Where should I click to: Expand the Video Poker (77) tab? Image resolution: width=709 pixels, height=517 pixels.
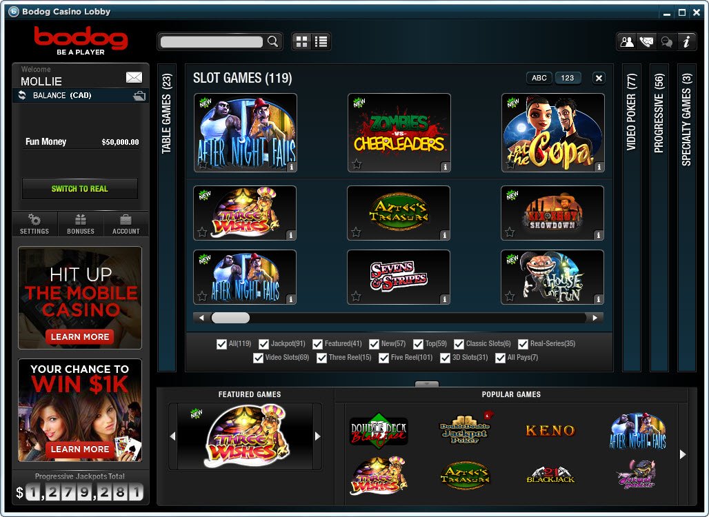click(632, 217)
